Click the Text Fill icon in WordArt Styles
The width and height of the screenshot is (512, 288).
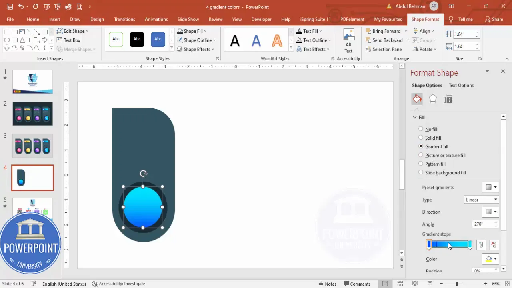(299, 31)
